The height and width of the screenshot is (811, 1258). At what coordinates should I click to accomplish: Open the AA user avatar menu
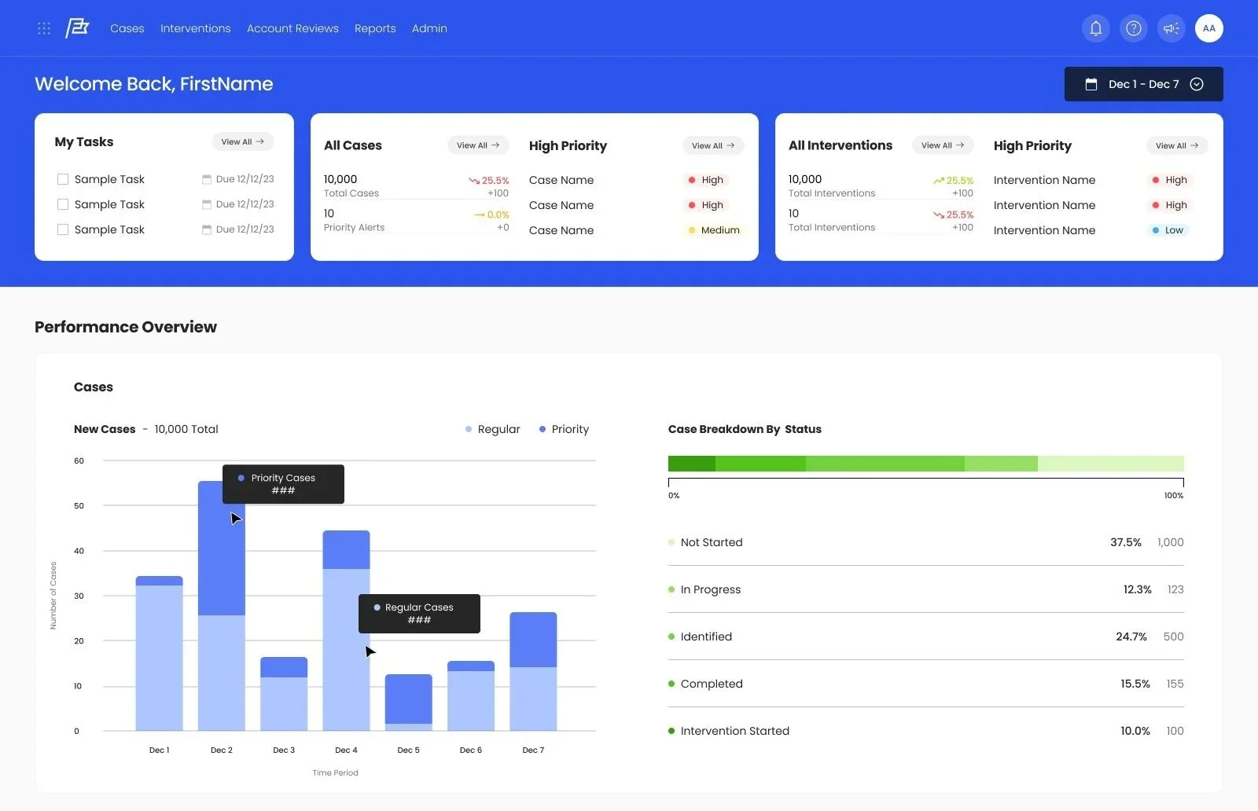click(1208, 28)
